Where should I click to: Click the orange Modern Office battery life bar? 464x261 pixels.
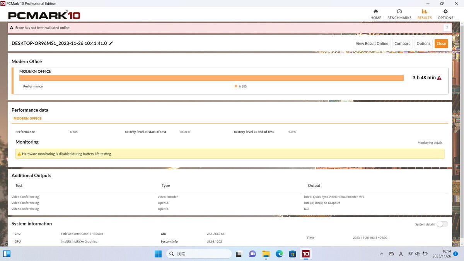point(212,78)
